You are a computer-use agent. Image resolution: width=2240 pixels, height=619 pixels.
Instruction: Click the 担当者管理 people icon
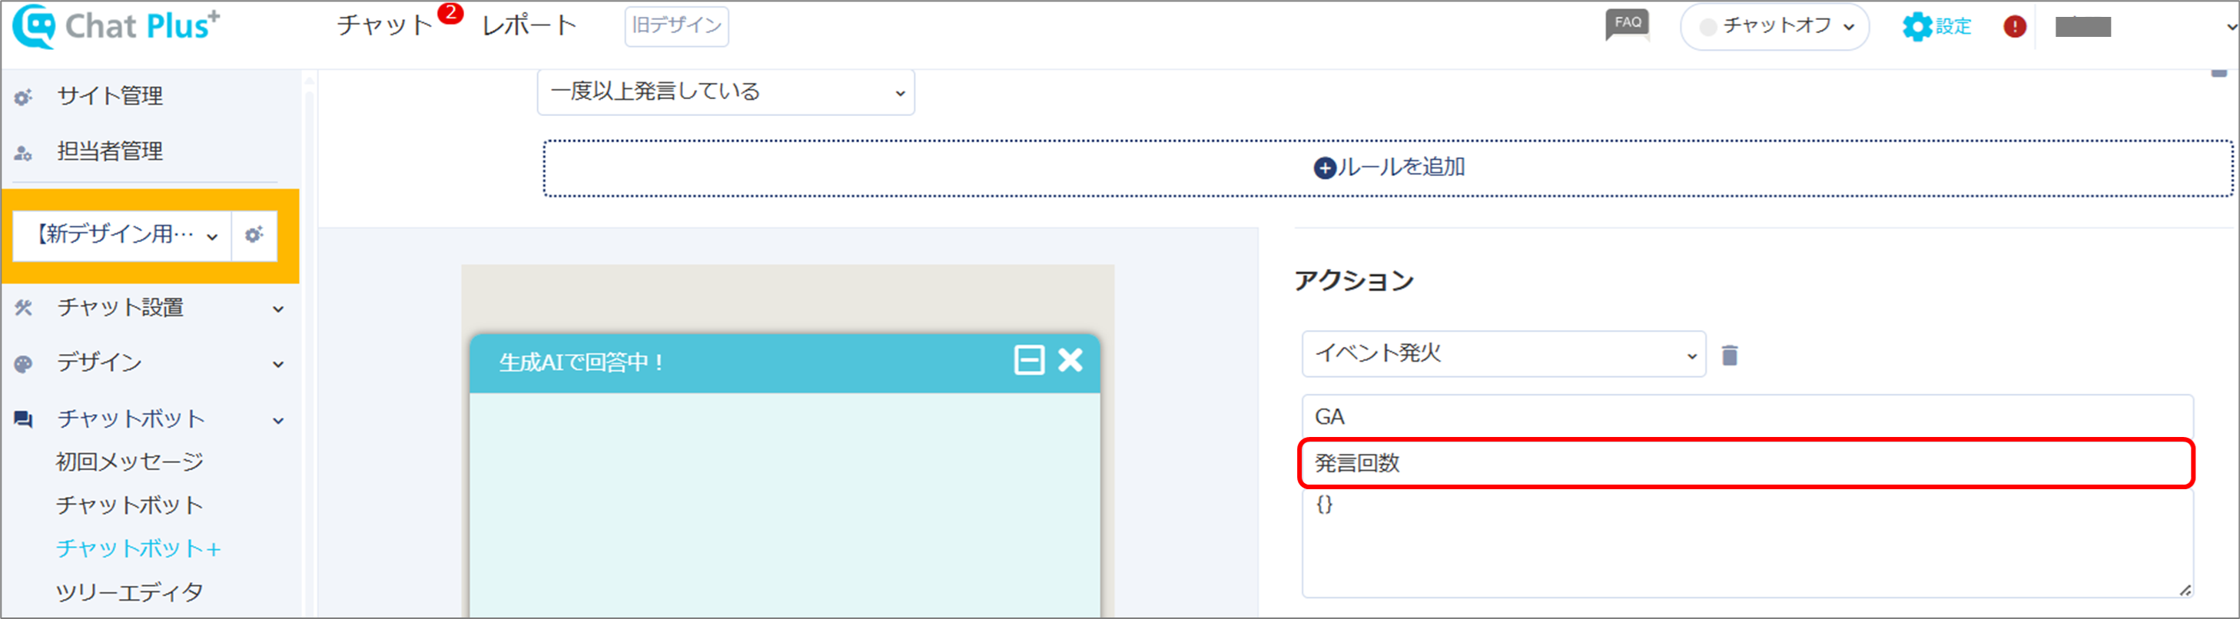point(24,153)
